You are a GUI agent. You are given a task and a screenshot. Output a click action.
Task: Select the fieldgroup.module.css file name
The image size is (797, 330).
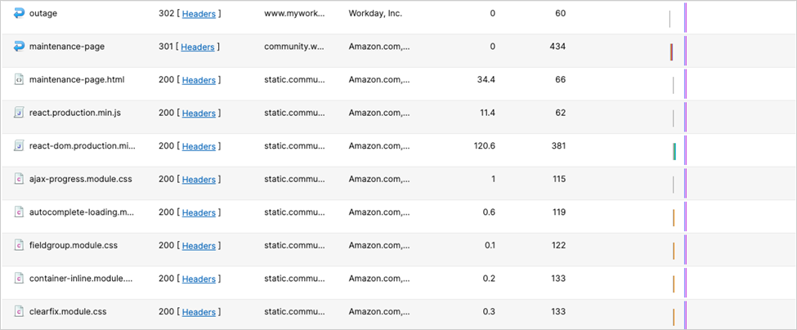click(x=73, y=245)
